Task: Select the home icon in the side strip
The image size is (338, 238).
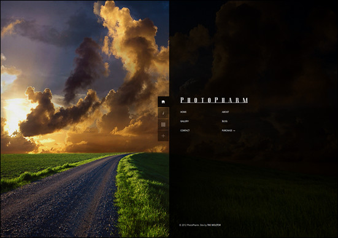Action: (x=163, y=101)
